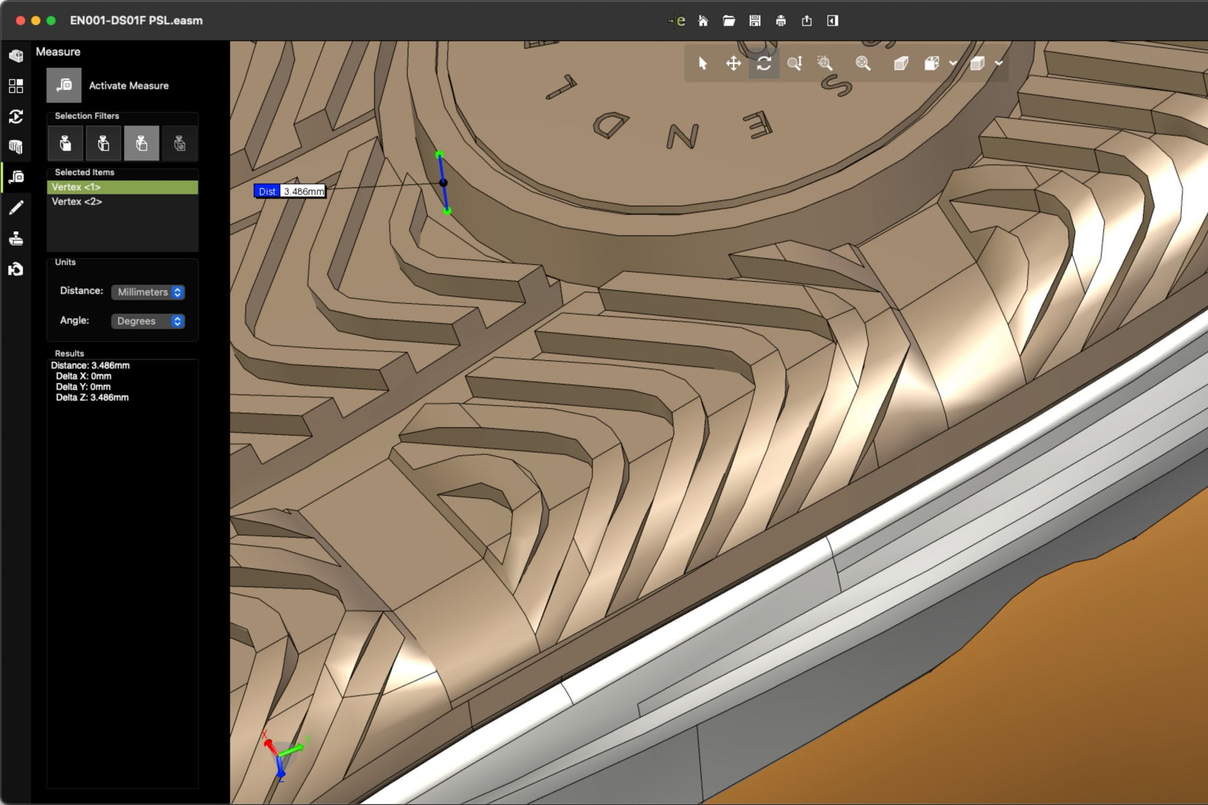Select Vertex <1> in Selected Items
Screen dimensions: 1208x805
(x=77, y=187)
